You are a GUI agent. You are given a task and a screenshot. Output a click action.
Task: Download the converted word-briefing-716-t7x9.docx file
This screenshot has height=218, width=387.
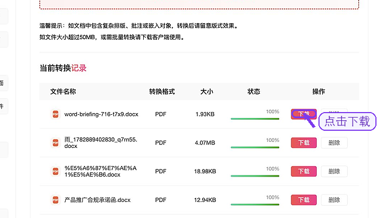tap(304, 114)
